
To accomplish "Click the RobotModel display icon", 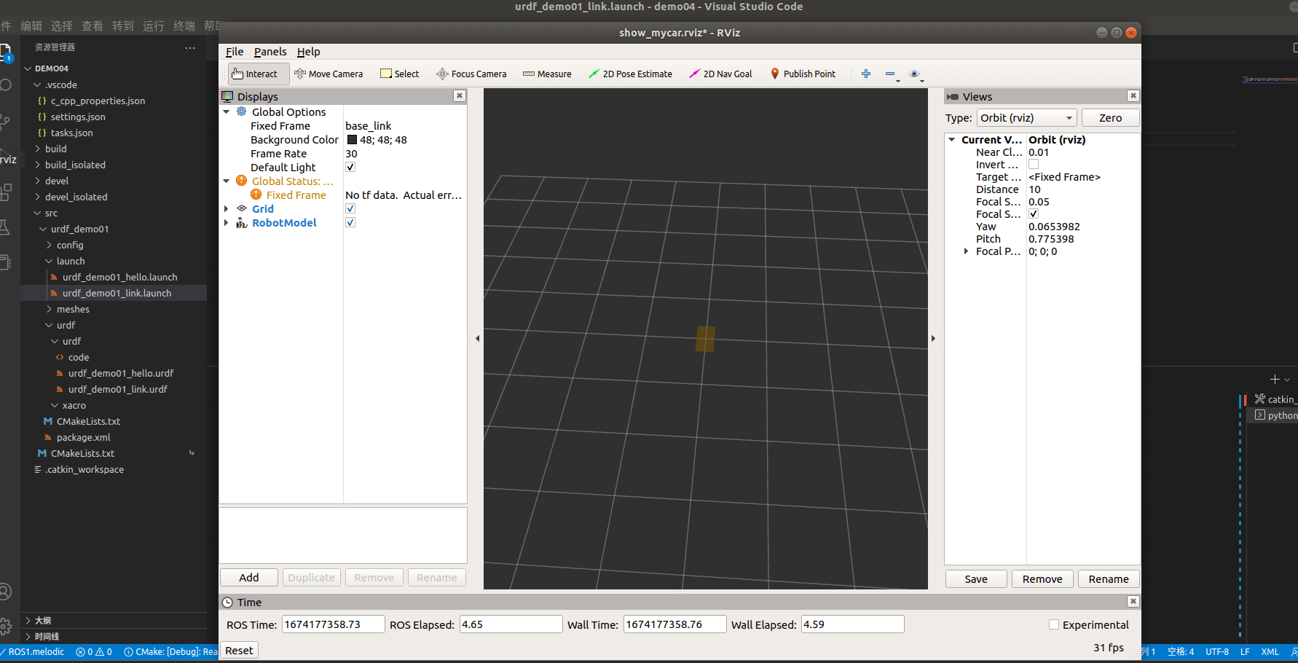I will click(x=242, y=222).
